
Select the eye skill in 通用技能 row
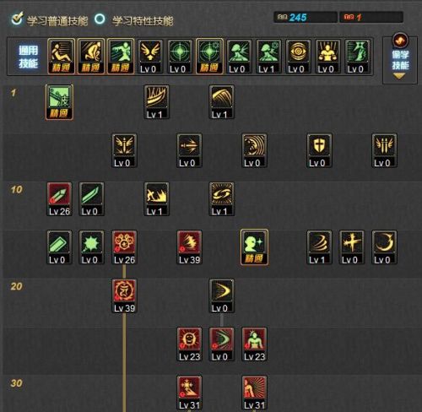(x=298, y=57)
